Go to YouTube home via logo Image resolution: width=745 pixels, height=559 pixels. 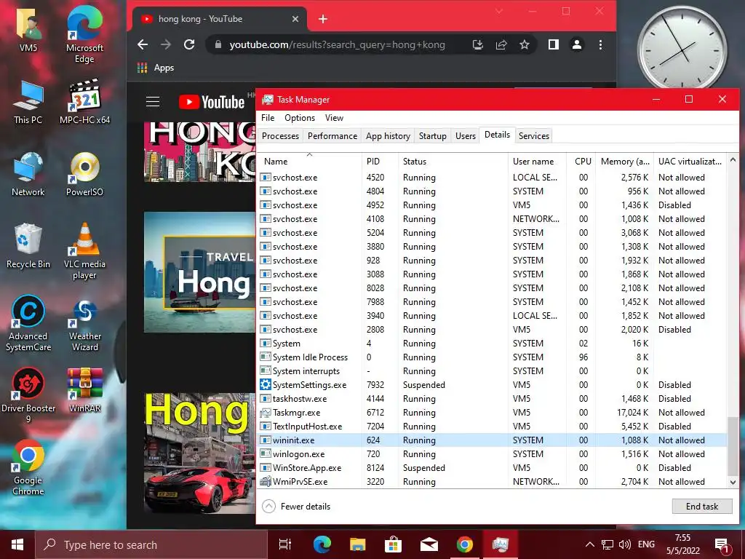click(x=212, y=102)
